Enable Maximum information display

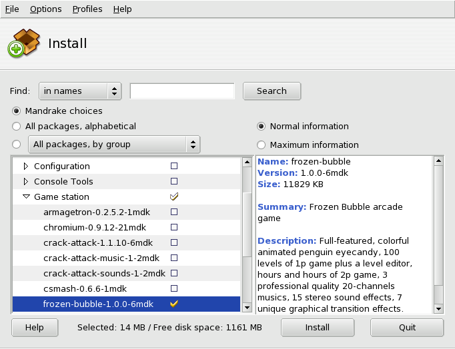pos(262,145)
